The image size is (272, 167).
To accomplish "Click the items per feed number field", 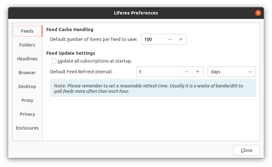I will tap(153, 39).
